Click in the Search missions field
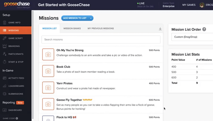Image resolution: width=213 pixels, height=121 pixels. (x=101, y=39)
